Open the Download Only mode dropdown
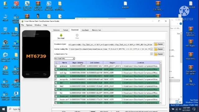199x112 pixels. (64, 58)
